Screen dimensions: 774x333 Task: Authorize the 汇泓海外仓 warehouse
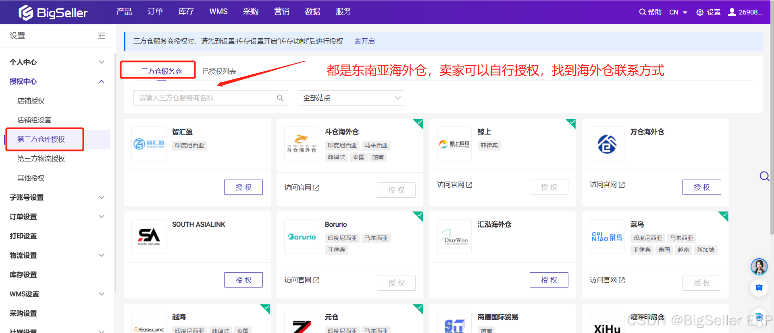pyautogui.click(x=549, y=280)
